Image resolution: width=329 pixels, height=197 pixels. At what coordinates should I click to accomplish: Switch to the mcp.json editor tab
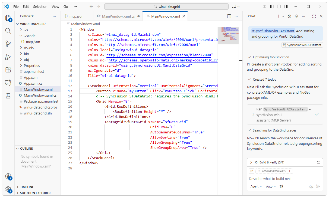76,16
